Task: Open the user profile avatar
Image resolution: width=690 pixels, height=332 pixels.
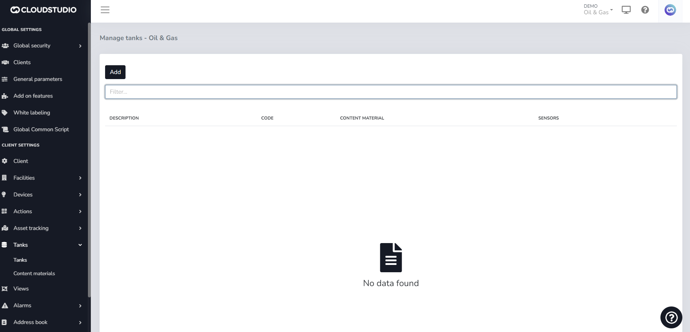Action: point(670,10)
